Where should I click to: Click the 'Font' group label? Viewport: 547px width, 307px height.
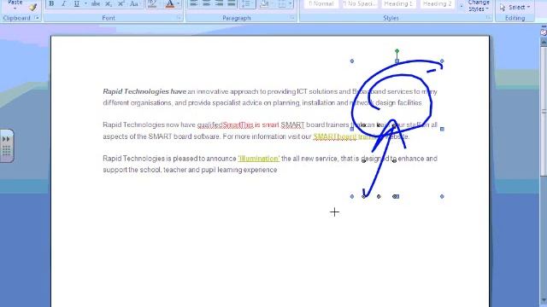pos(109,18)
